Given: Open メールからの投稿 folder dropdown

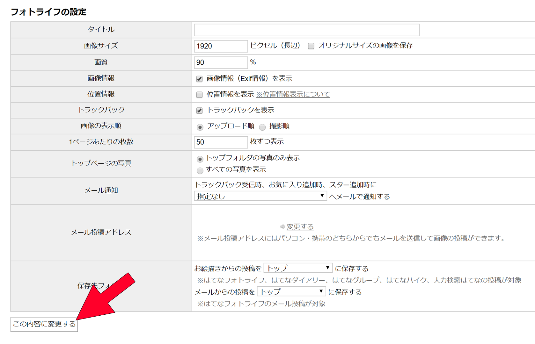Looking at the screenshot, I should pyautogui.click(x=291, y=291).
